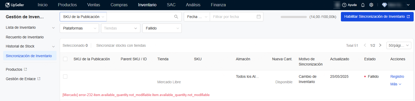Go to the next page arrow
This screenshot has width=415, height=101.
(x=380, y=45)
